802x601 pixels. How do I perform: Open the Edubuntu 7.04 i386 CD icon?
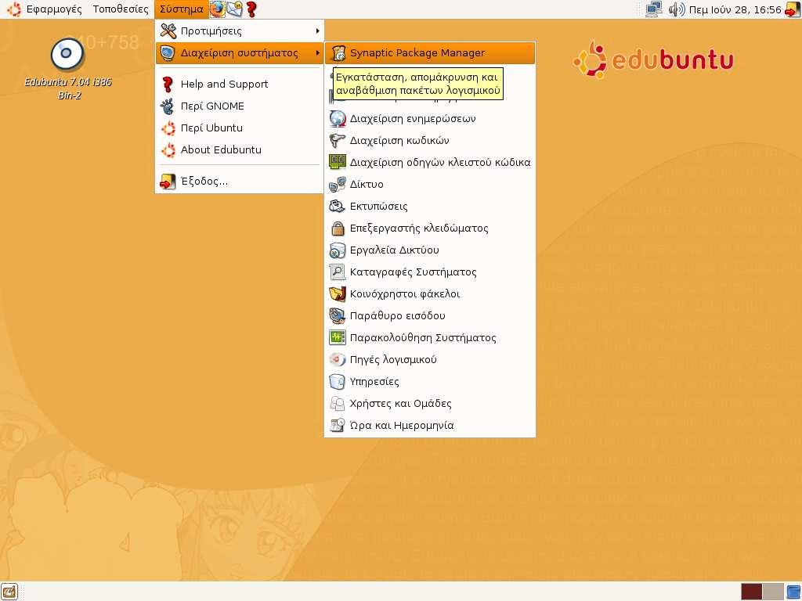point(67,69)
